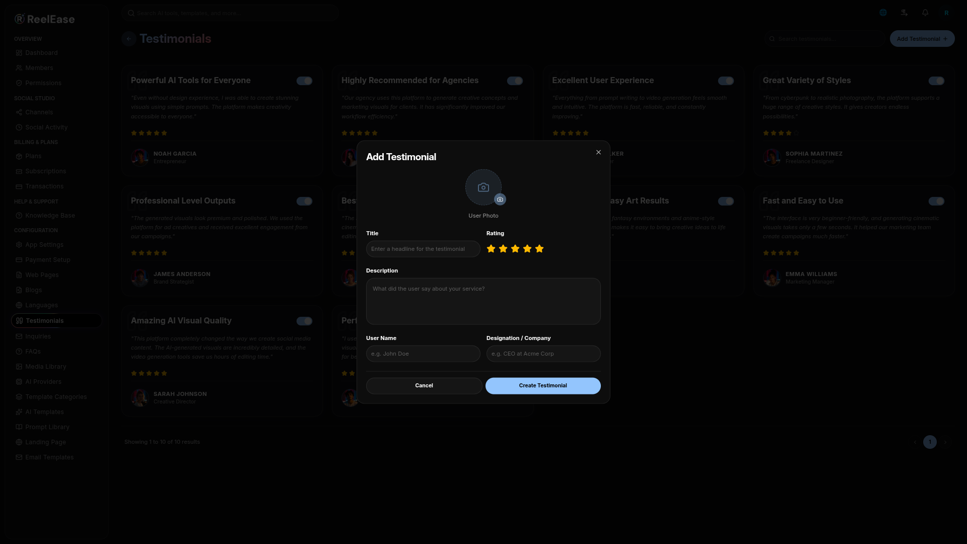Set rating to three stars
The height and width of the screenshot is (544, 967).
[x=515, y=249]
